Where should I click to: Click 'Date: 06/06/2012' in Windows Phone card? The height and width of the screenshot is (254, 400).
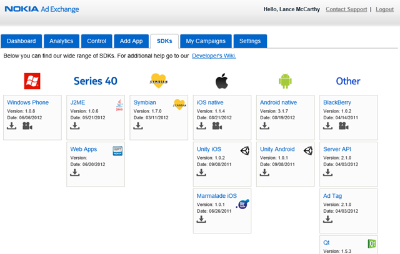point(24,118)
